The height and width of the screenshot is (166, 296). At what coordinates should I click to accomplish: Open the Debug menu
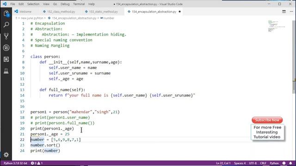(65, 4)
